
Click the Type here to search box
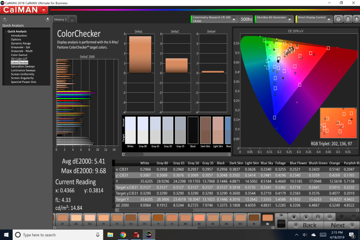click(58, 235)
